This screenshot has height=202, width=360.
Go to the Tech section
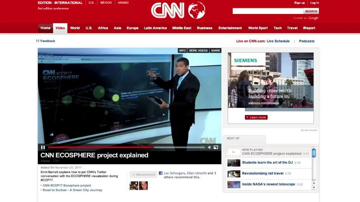click(278, 28)
